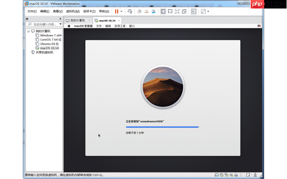Open the stretch display dropdown arrow
Viewport: 287px width, 179px height.
208,12
